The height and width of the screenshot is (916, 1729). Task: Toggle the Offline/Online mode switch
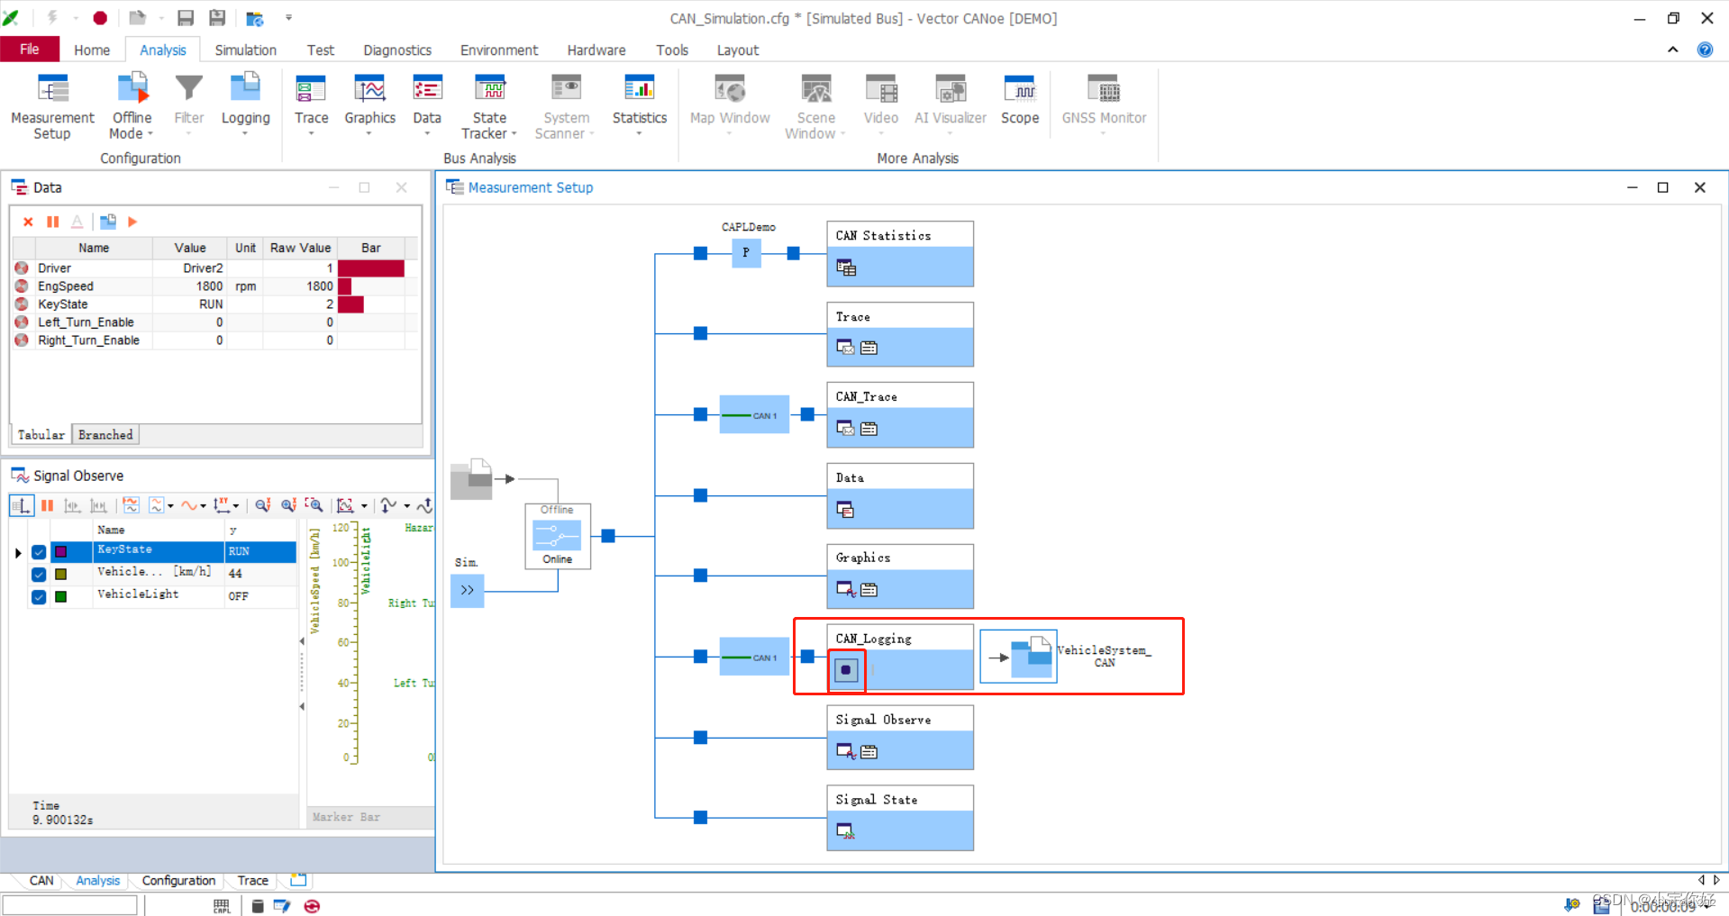[x=557, y=536]
